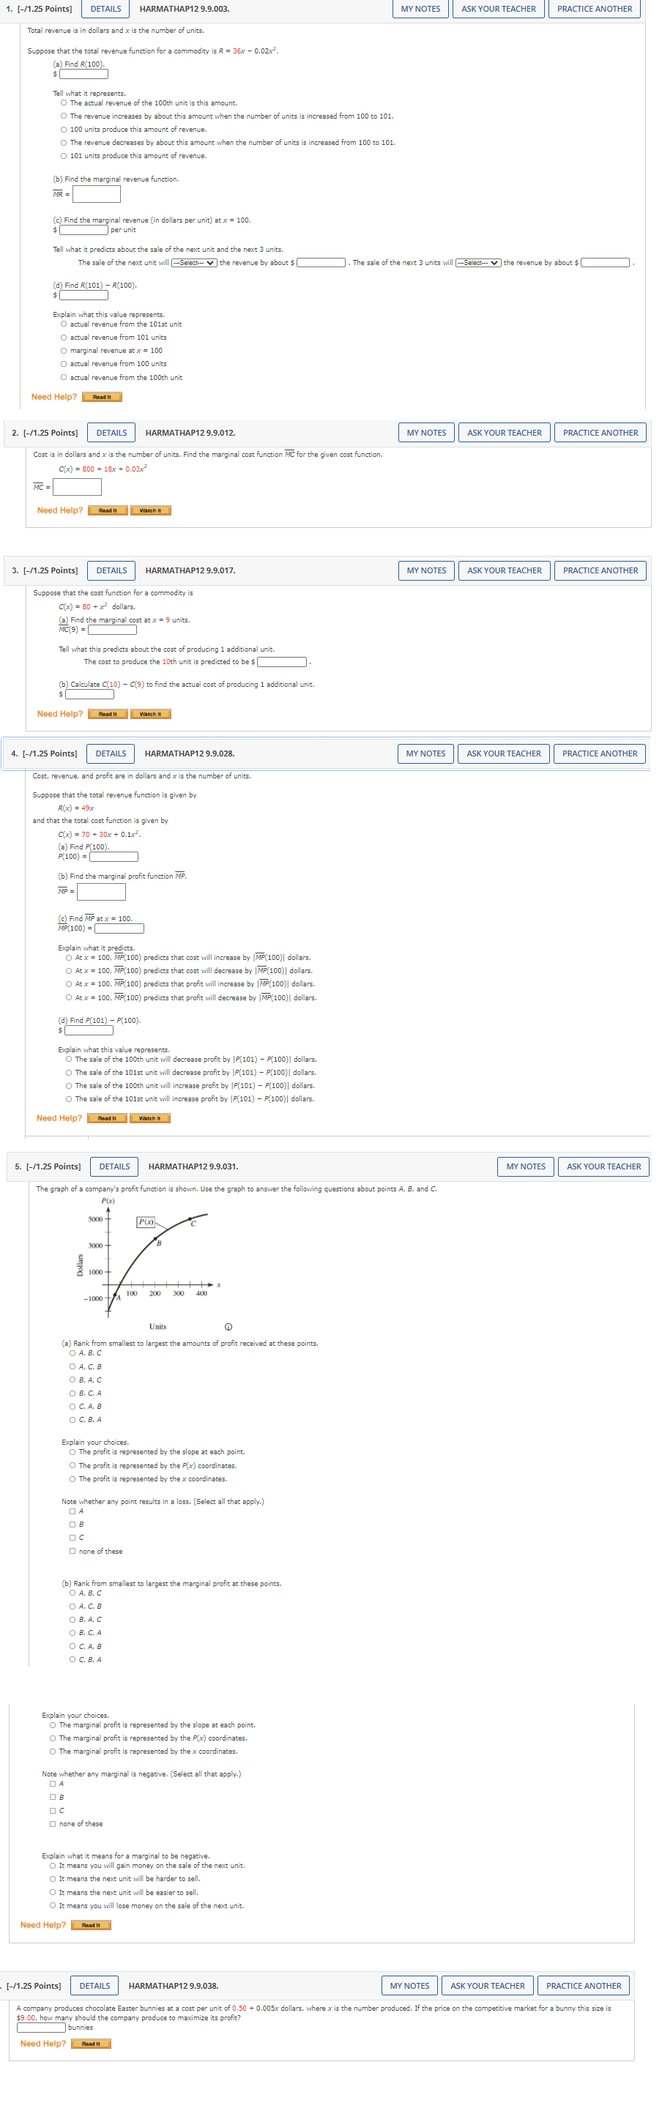Expand DETAILS for question 5 (9.9.031)

114,1166
